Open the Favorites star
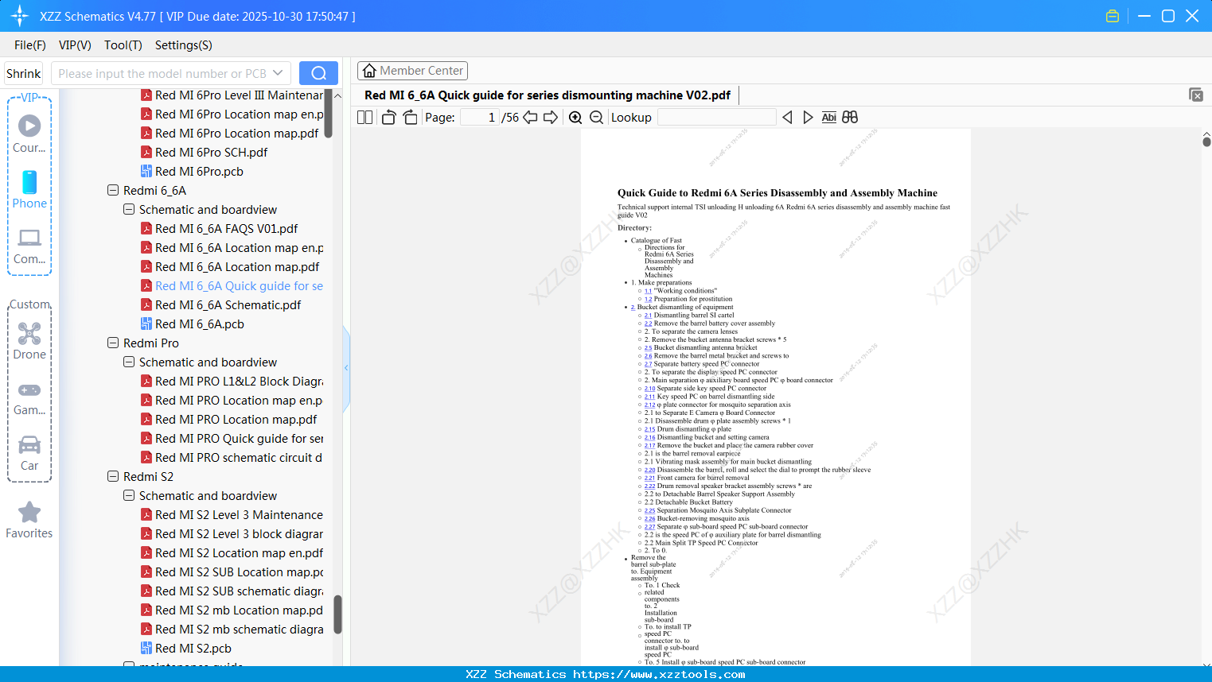 tap(29, 521)
